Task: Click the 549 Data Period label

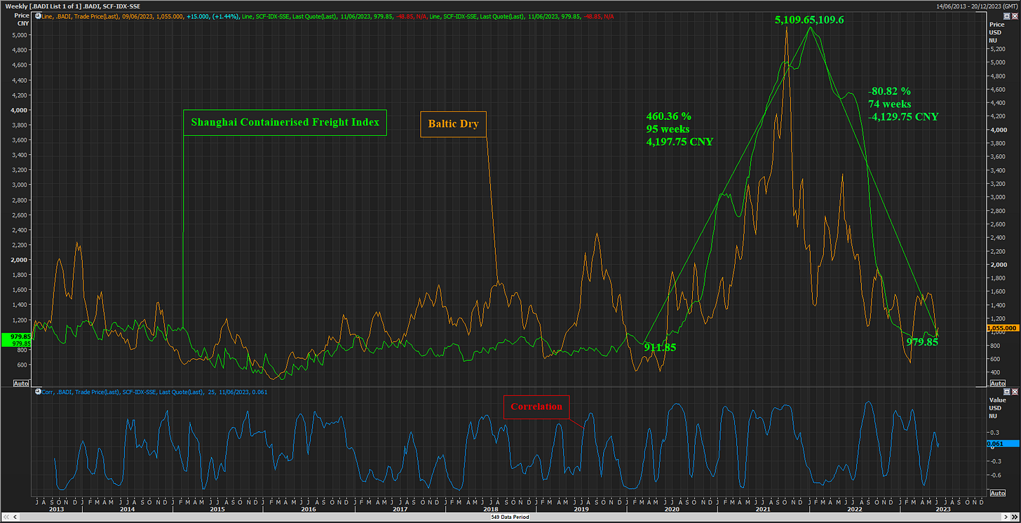Action: point(511,517)
